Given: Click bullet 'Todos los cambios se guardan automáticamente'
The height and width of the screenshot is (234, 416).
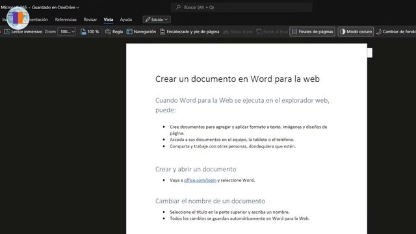Looking at the screenshot, I should click(240, 218).
